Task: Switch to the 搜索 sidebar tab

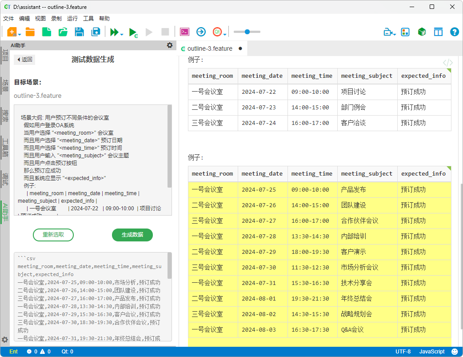Action: 5,116
